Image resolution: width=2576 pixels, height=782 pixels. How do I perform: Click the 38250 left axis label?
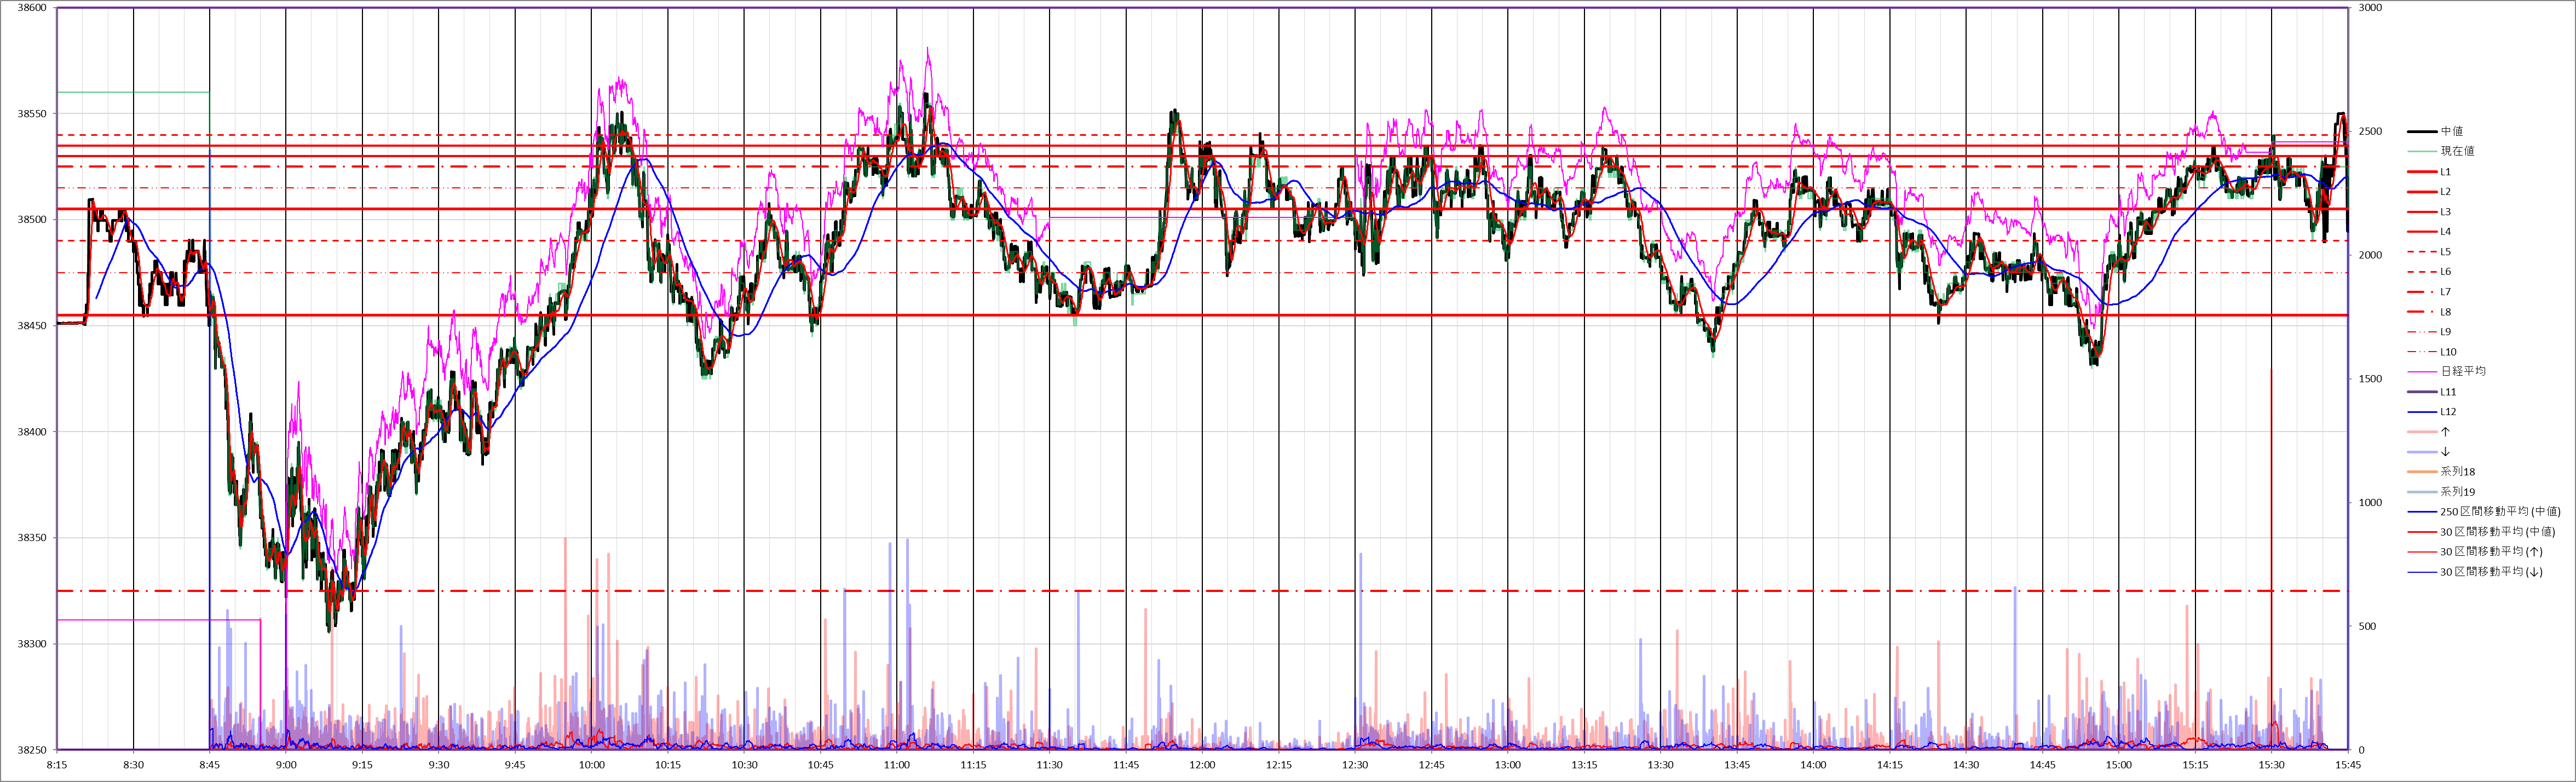click(x=32, y=750)
